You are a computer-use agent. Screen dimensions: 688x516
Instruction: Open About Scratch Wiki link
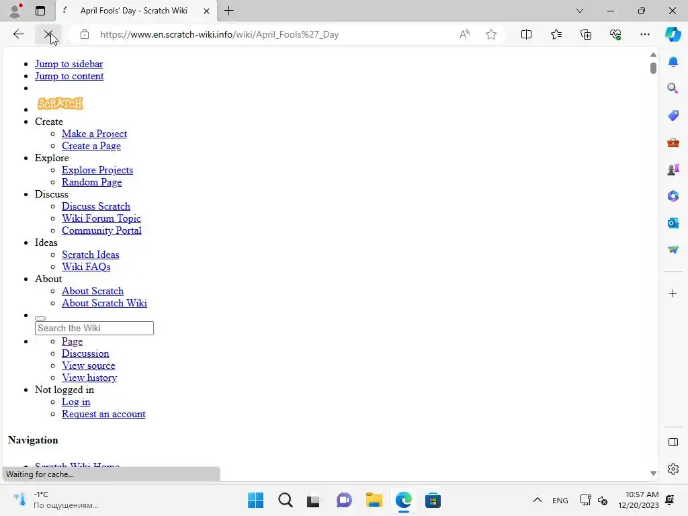pyautogui.click(x=104, y=303)
